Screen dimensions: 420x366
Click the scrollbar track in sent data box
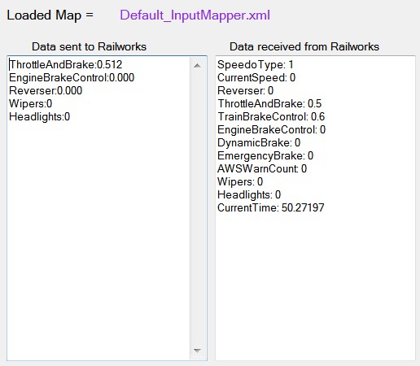[198, 208]
